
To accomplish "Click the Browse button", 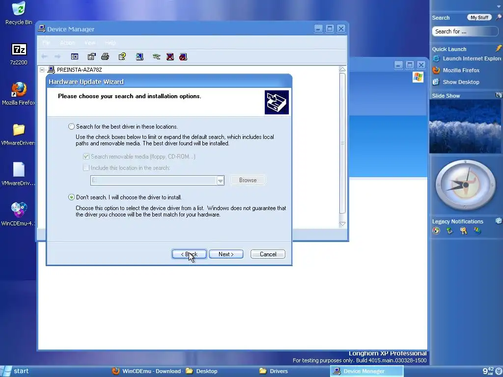I will pos(248,180).
